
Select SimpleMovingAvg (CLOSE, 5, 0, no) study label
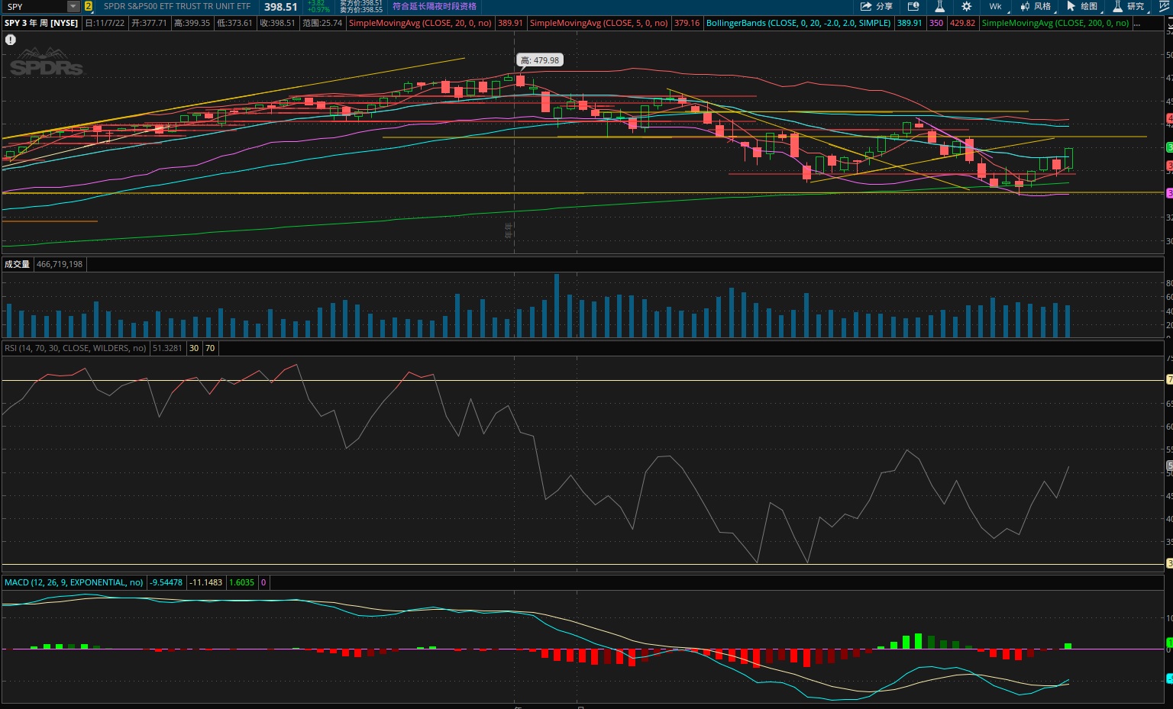pos(599,23)
